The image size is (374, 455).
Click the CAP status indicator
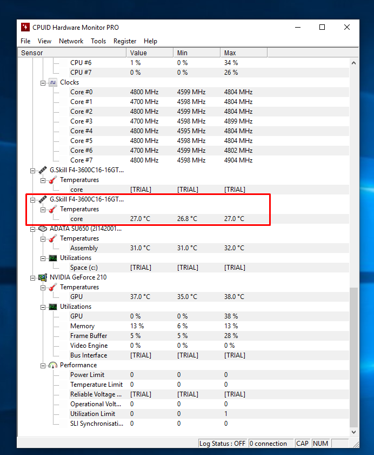coord(302,444)
